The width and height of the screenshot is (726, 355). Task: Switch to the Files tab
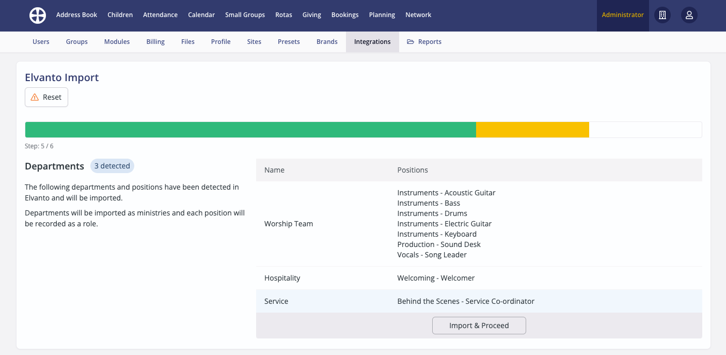click(x=188, y=42)
